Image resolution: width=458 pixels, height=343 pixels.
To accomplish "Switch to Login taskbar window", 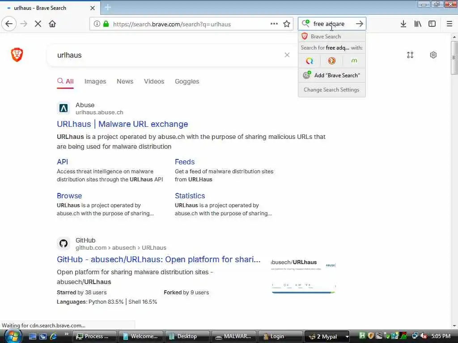I will point(280,336).
